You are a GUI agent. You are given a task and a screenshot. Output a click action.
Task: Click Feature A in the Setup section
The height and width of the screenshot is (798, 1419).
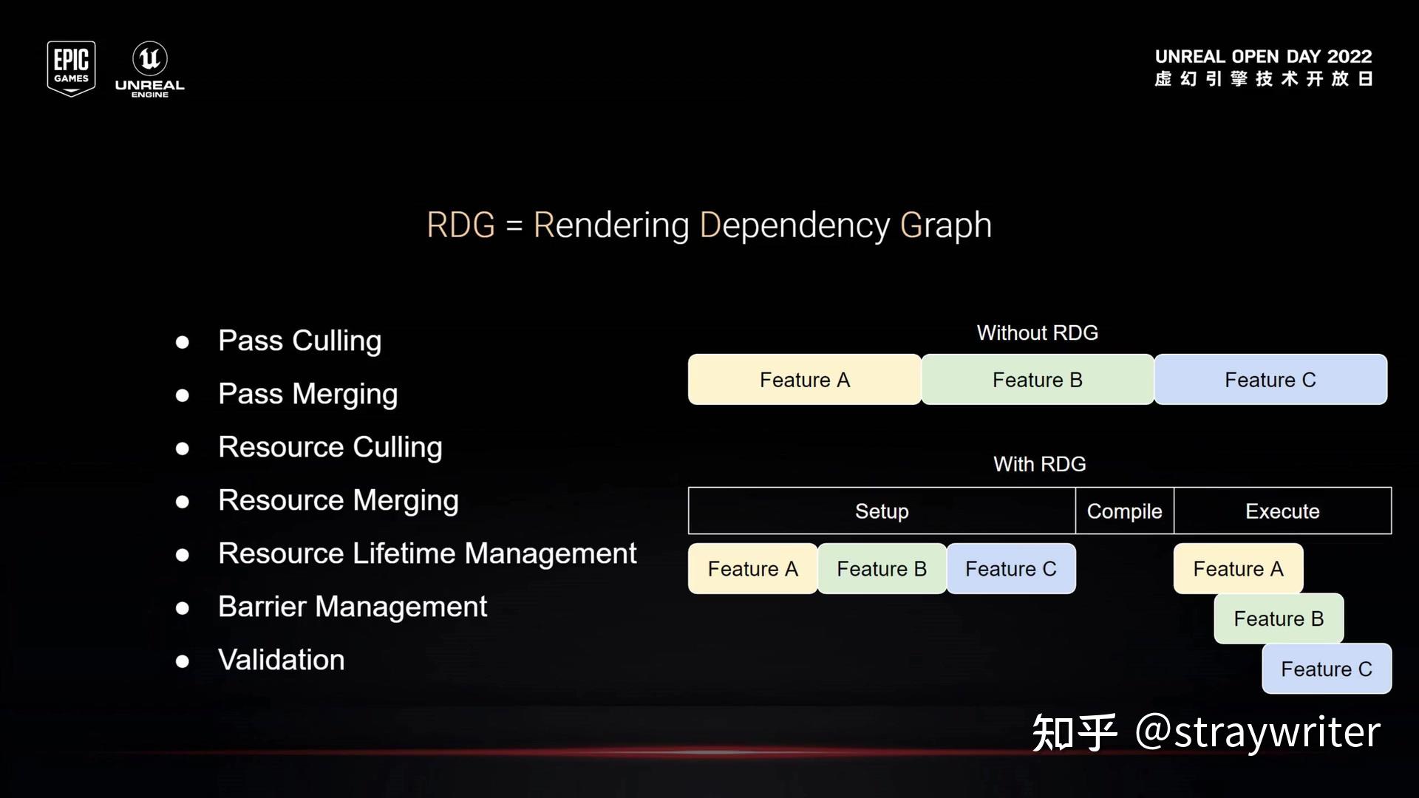[x=752, y=568]
